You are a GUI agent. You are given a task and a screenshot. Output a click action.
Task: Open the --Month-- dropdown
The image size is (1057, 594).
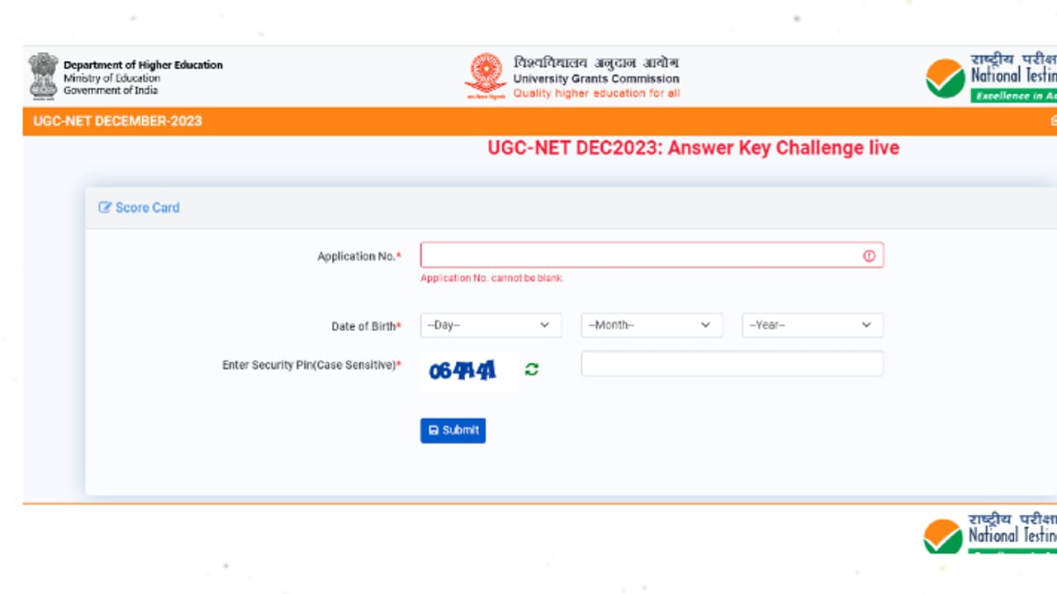point(652,325)
